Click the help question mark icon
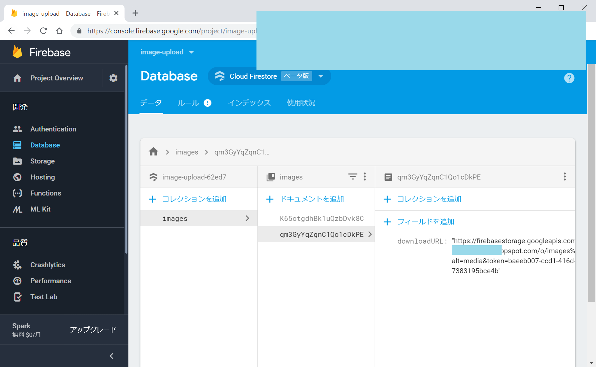Image resolution: width=596 pixels, height=367 pixels. point(569,78)
